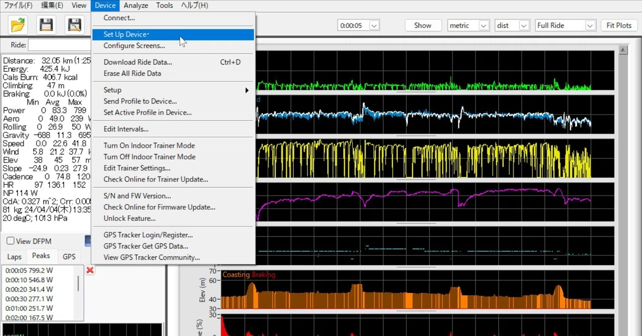Switch to the Laps tab

[14, 257]
